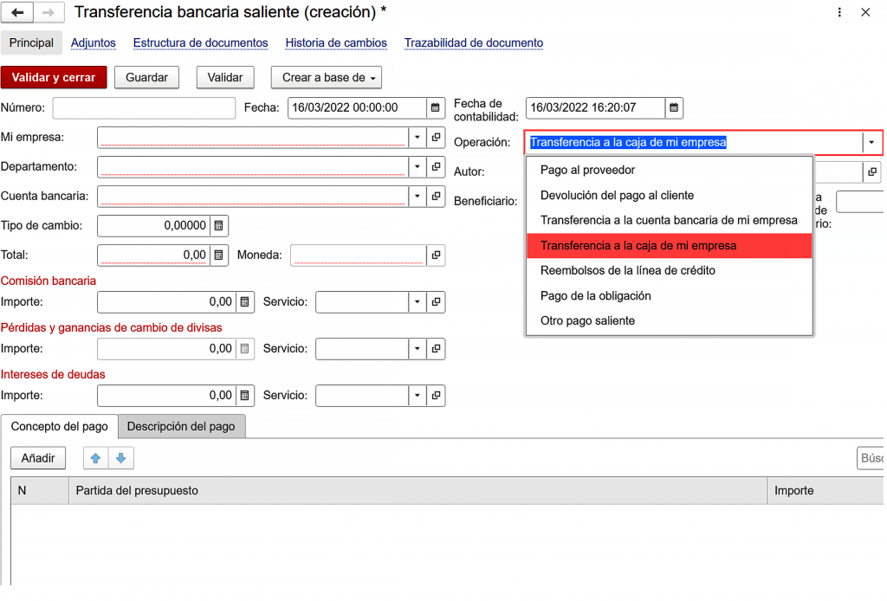The height and width of the screenshot is (601, 887).
Task: Expand the Mi empresa dropdown arrow
Action: (417, 137)
